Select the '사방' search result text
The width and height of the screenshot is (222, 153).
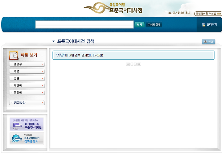pos(60,55)
